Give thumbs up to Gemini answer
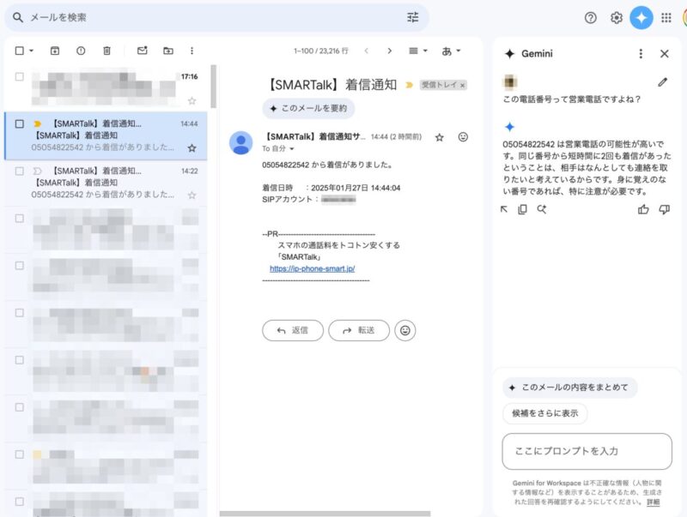The width and height of the screenshot is (687, 517). (643, 209)
